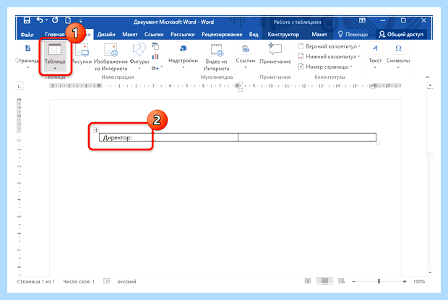The image size is (448, 300).
Task: Click the русский language indicator
Action: pyautogui.click(x=126, y=281)
